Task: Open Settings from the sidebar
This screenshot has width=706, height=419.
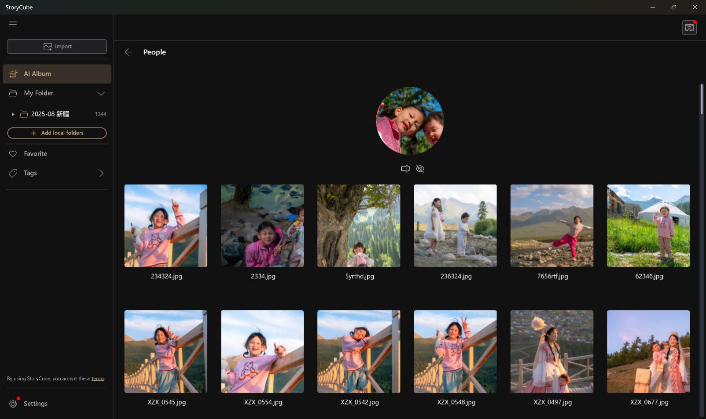Action: [35, 404]
